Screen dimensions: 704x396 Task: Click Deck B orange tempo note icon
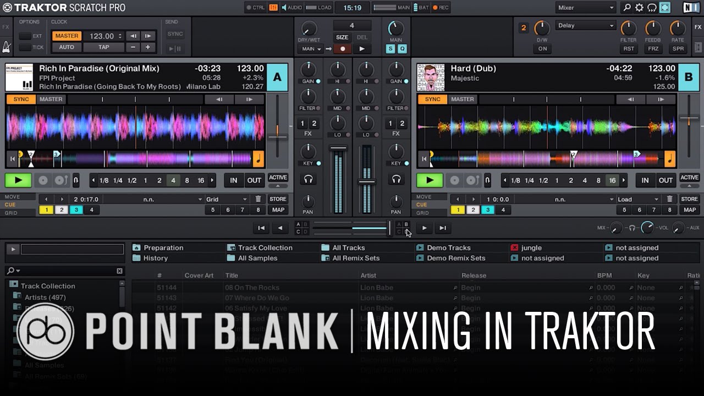(670, 159)
